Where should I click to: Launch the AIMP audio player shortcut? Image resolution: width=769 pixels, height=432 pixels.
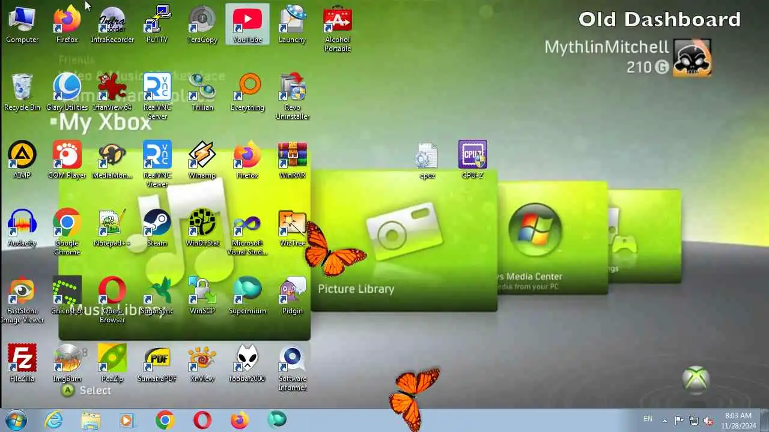coord(22,161)
